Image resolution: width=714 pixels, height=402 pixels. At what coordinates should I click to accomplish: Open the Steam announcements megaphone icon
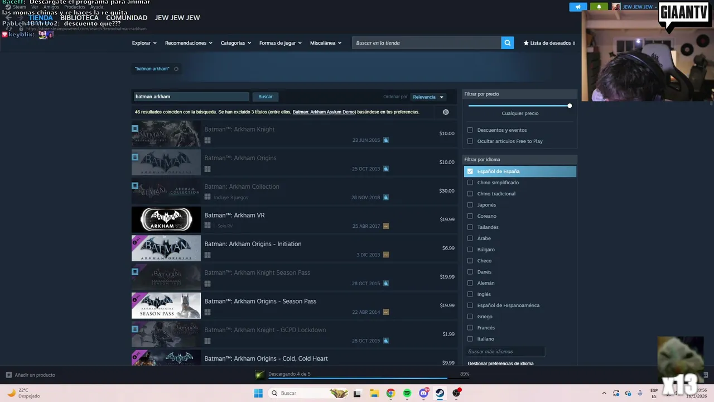click(578, 7)
